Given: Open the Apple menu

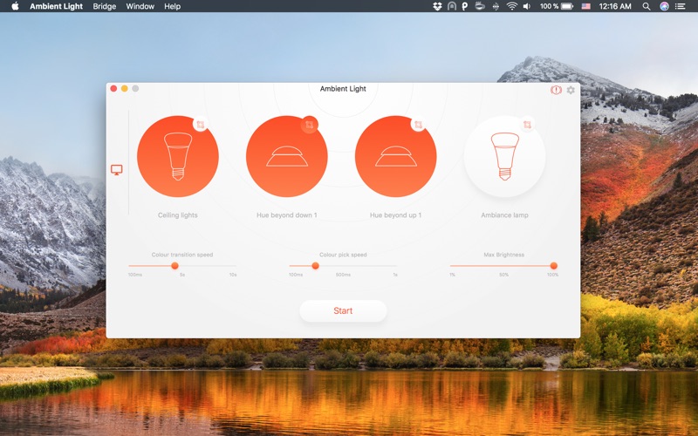Looking at the screenshot, I should (x=15, y=6).
